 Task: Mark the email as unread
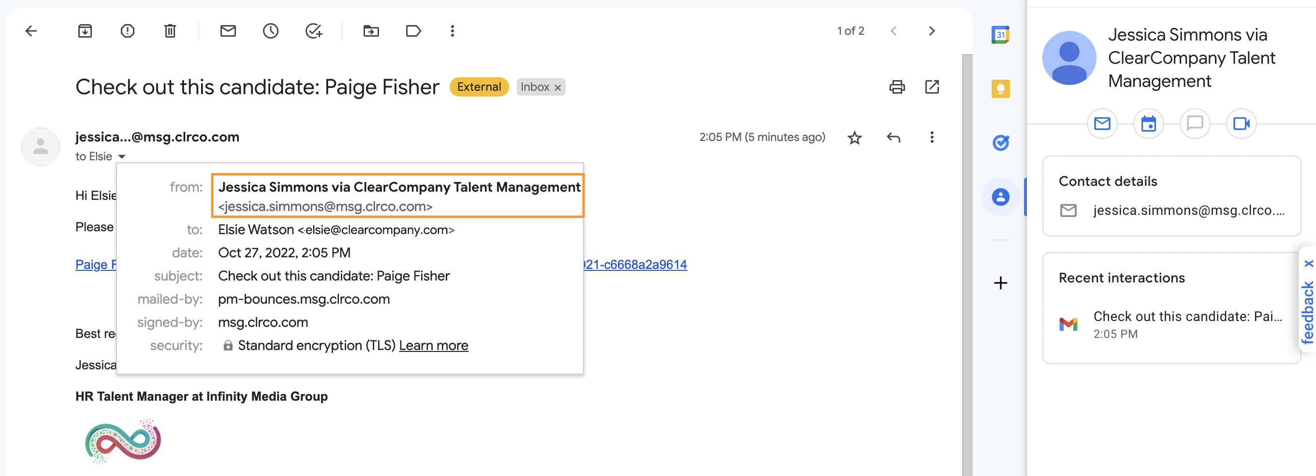228,31
